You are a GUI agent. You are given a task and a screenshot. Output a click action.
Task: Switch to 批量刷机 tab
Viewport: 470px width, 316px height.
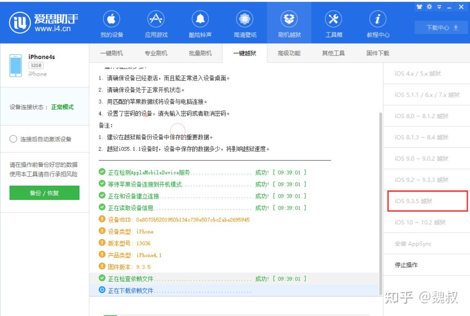tap(200, 53)
